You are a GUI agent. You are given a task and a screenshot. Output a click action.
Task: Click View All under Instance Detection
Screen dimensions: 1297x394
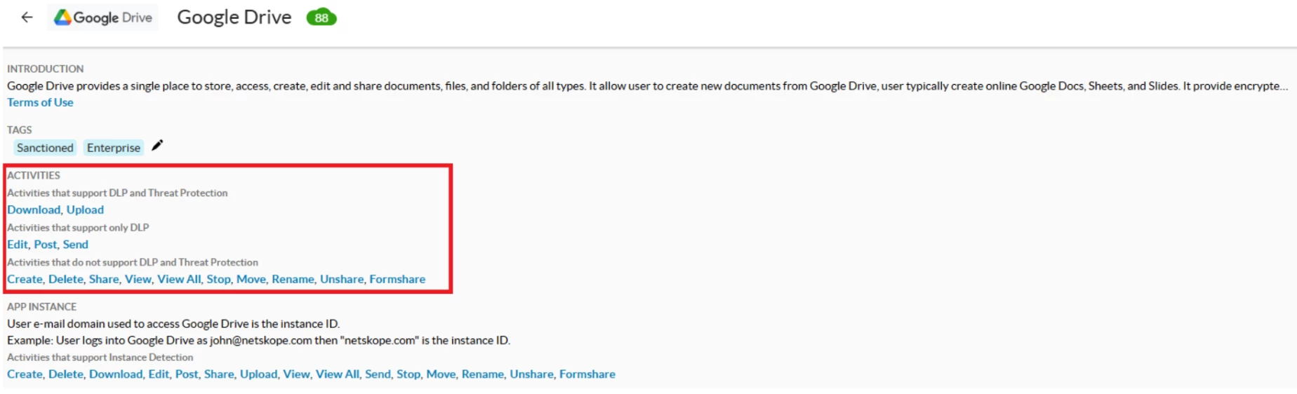point(338,374)
